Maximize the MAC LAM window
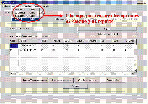 pos(141,2)
